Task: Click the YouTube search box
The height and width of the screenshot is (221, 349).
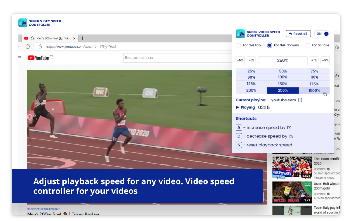Action: tap(177, 58)
